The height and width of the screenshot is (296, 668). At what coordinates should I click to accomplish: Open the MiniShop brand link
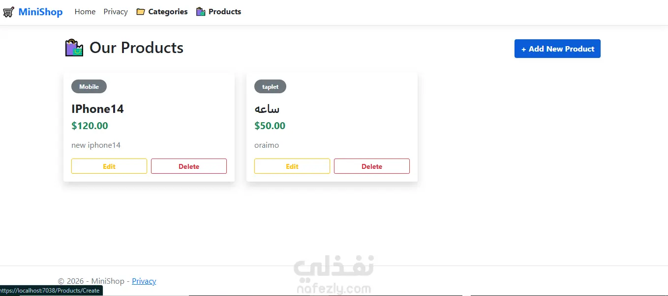pyautogui.click(x=40, y=12)
